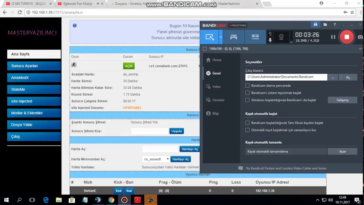Reload the browser page
The image size is (364, 205).
pyautogui.click(x=20, y=12)
